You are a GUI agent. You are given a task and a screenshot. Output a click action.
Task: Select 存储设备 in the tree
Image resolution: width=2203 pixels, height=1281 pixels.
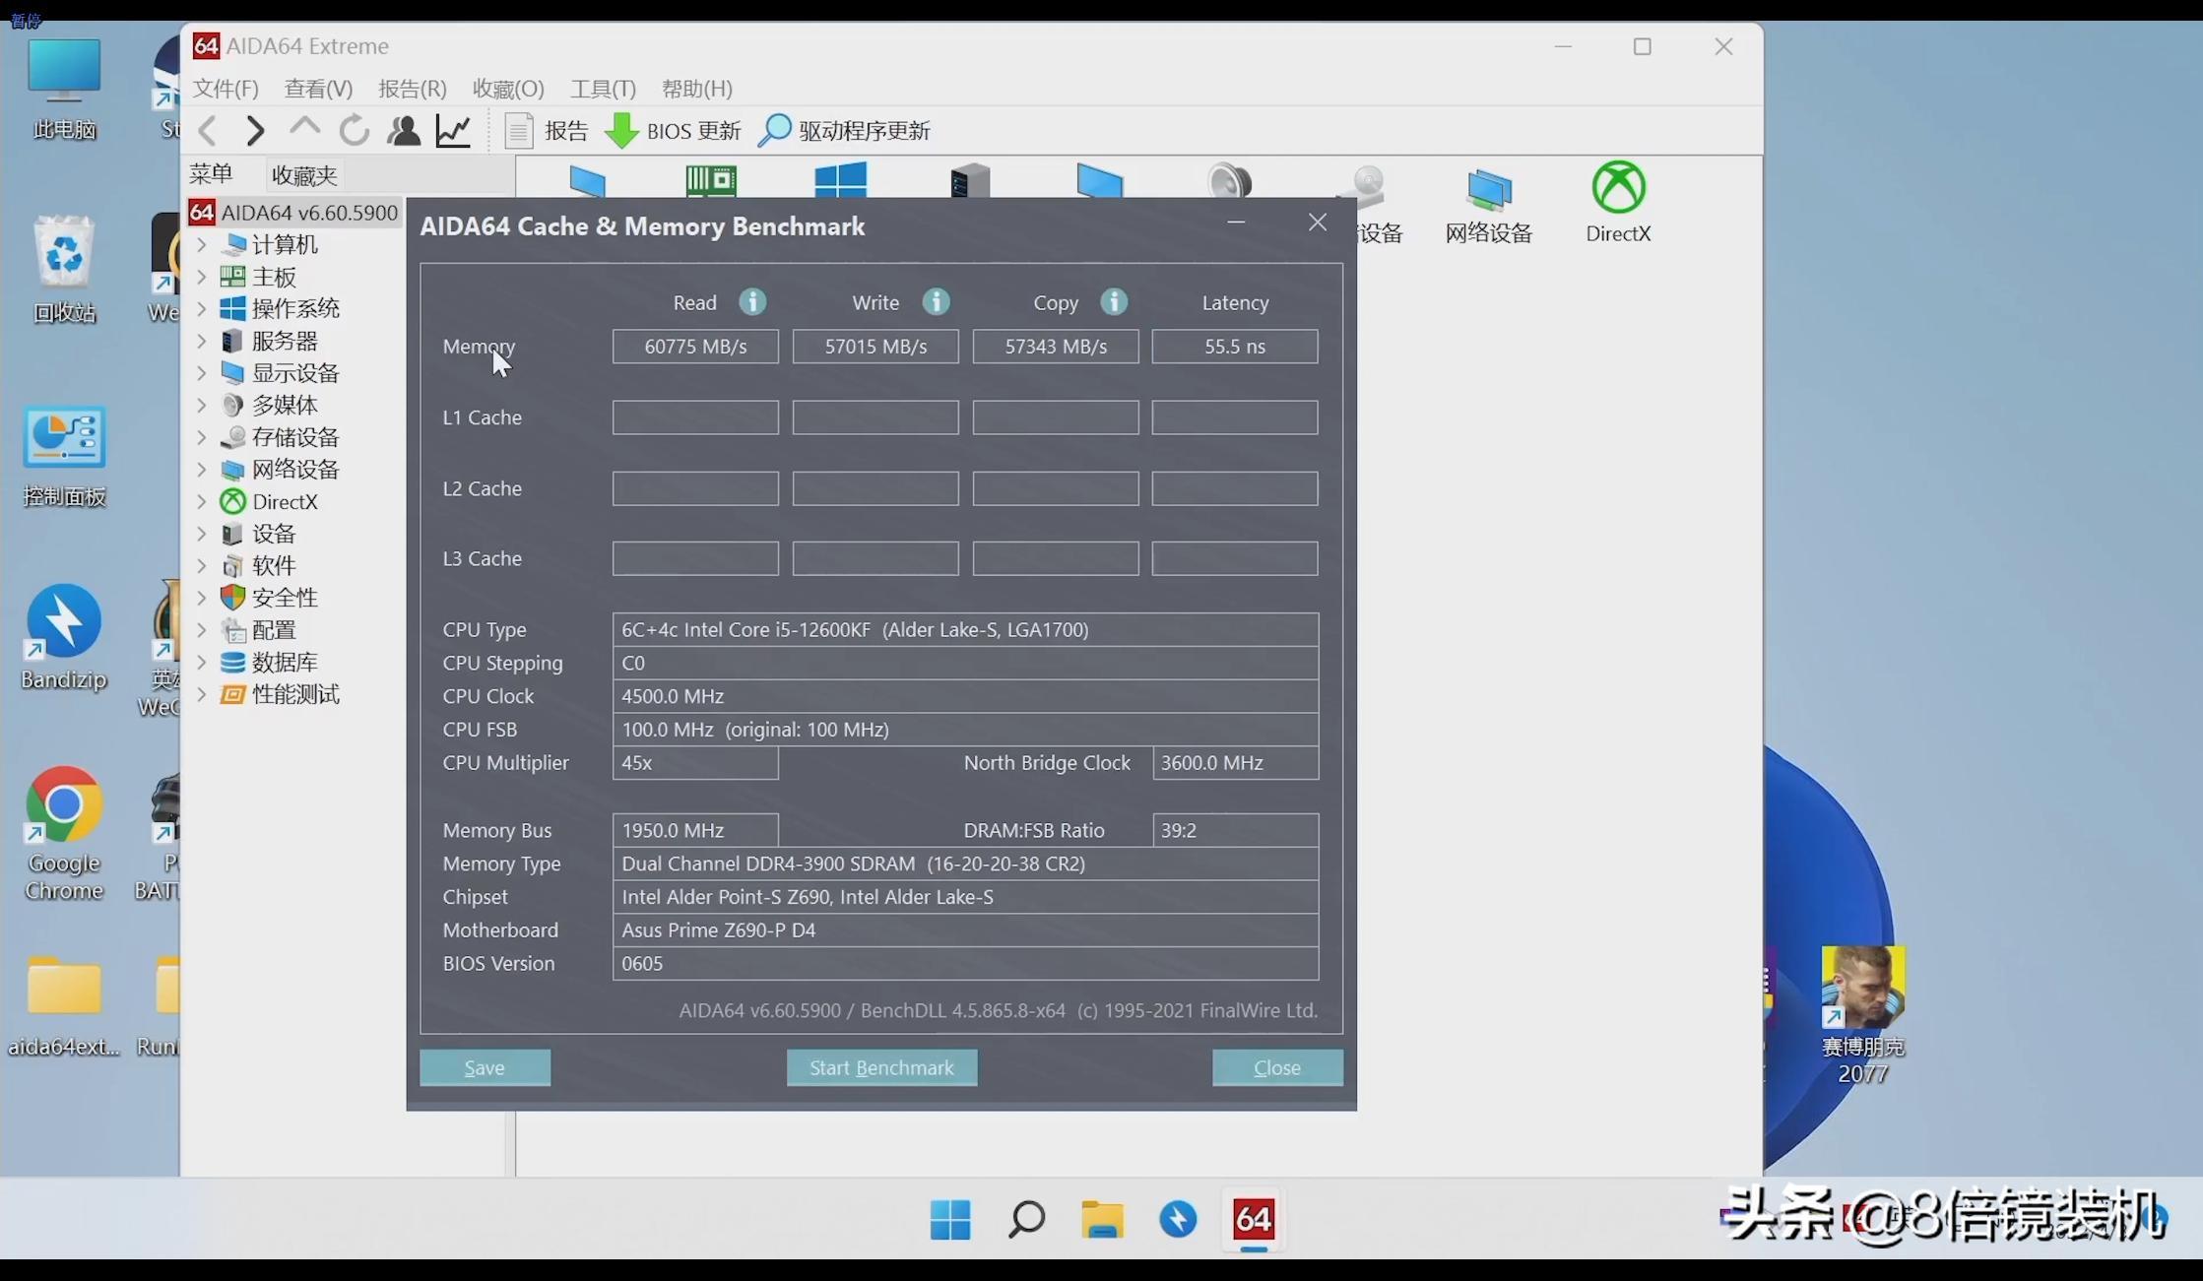(294, 437)
